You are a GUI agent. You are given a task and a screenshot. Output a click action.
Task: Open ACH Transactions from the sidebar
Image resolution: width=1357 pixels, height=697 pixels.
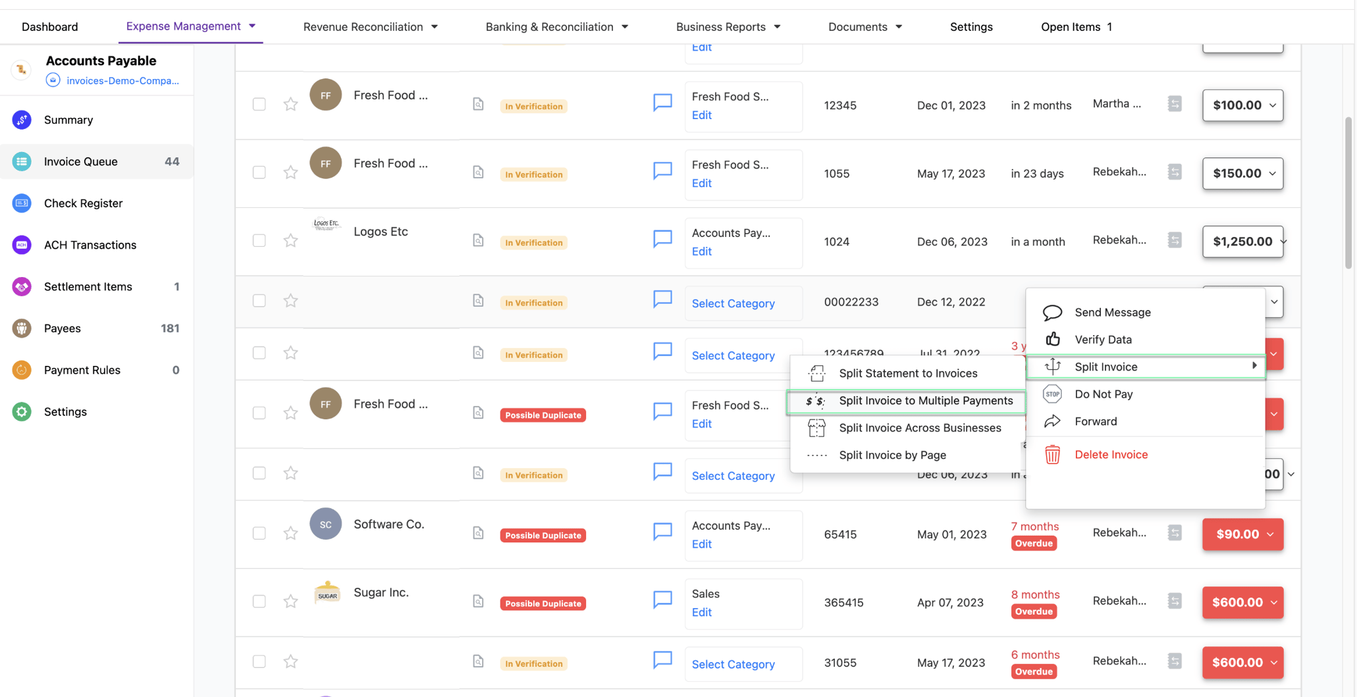(22, 244)
